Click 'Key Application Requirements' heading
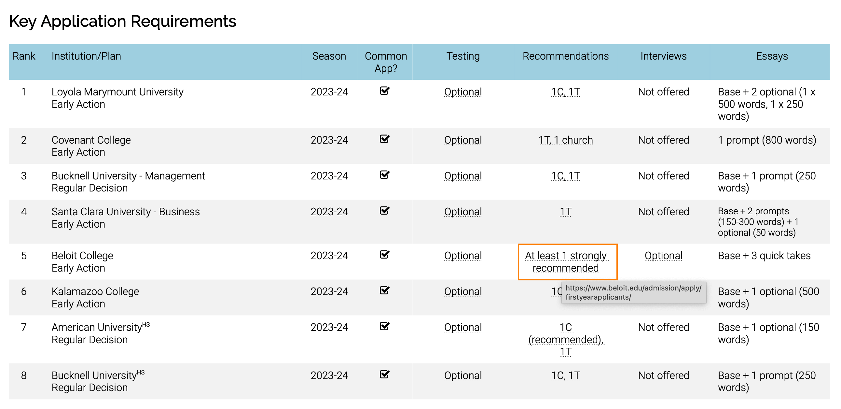Image resolution: width=841 pixels, height=409 pixels. click(x=122, y=21)
